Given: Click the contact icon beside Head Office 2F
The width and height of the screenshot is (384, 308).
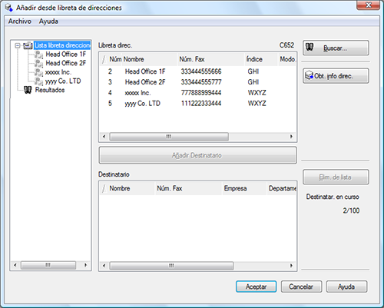Looking at the screenshot, I should (38, 63).
